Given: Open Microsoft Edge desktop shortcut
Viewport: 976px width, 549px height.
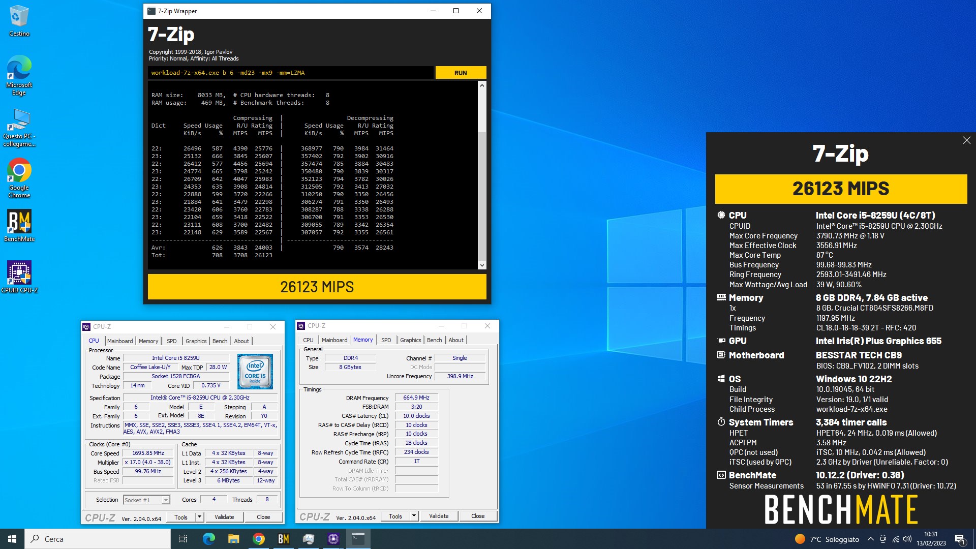Looking at the screenshot, I should [x=19, y=75].
